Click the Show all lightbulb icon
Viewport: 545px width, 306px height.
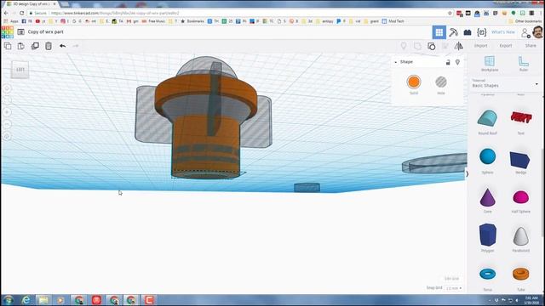[404, 46]
